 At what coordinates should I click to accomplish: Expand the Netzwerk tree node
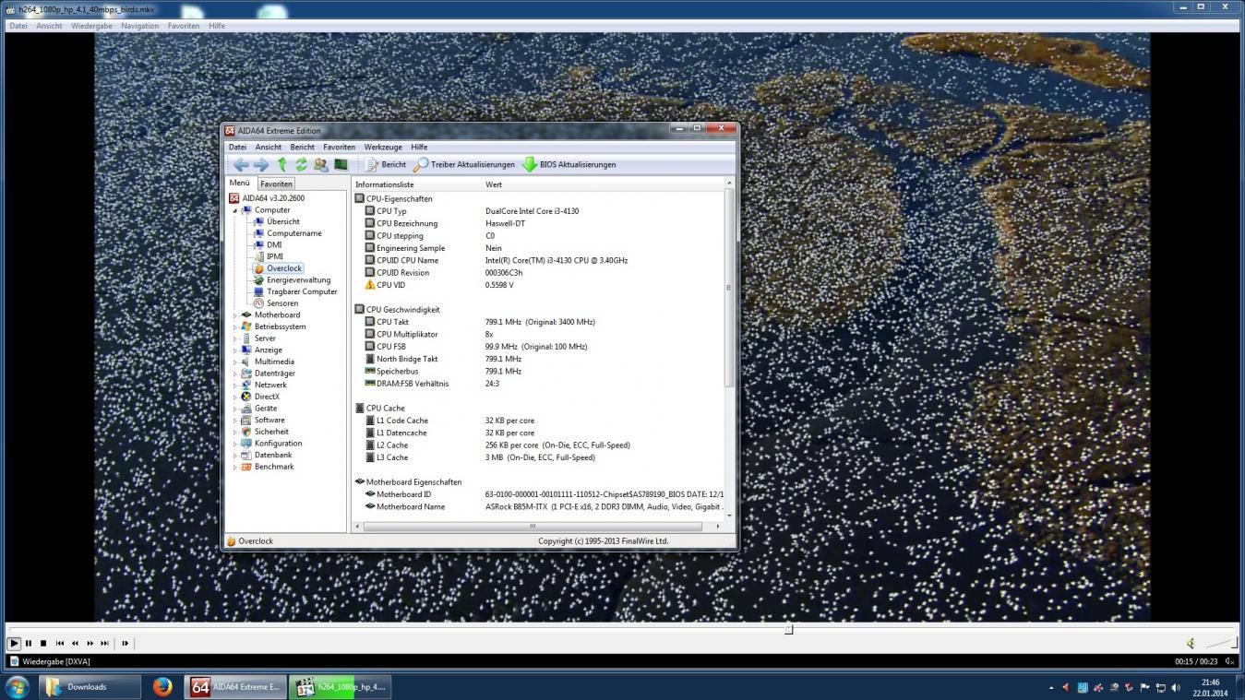tap(234, 385)
